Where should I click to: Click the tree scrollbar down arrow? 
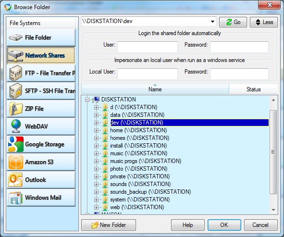click(x=273, y=210)
